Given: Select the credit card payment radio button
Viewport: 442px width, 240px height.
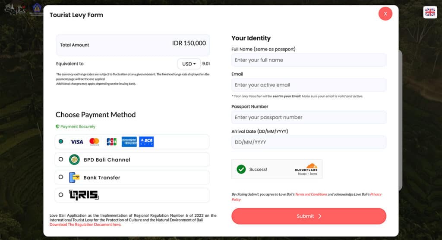Looking at the screenshot, I should pos(61,141).
